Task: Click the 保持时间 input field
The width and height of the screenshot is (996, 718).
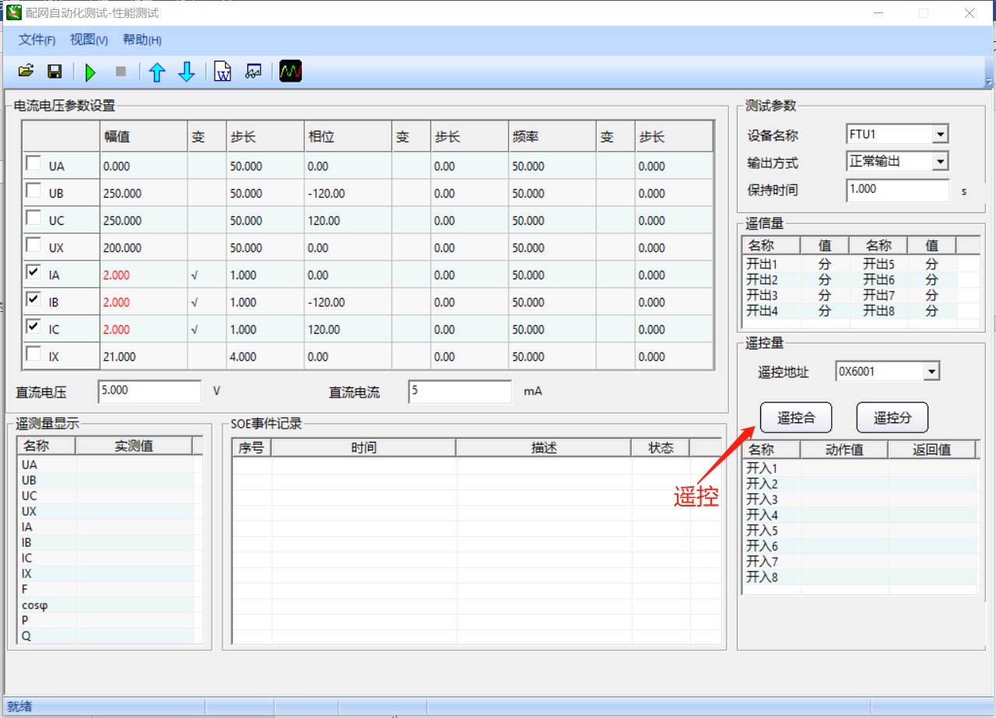Action: 897,189
